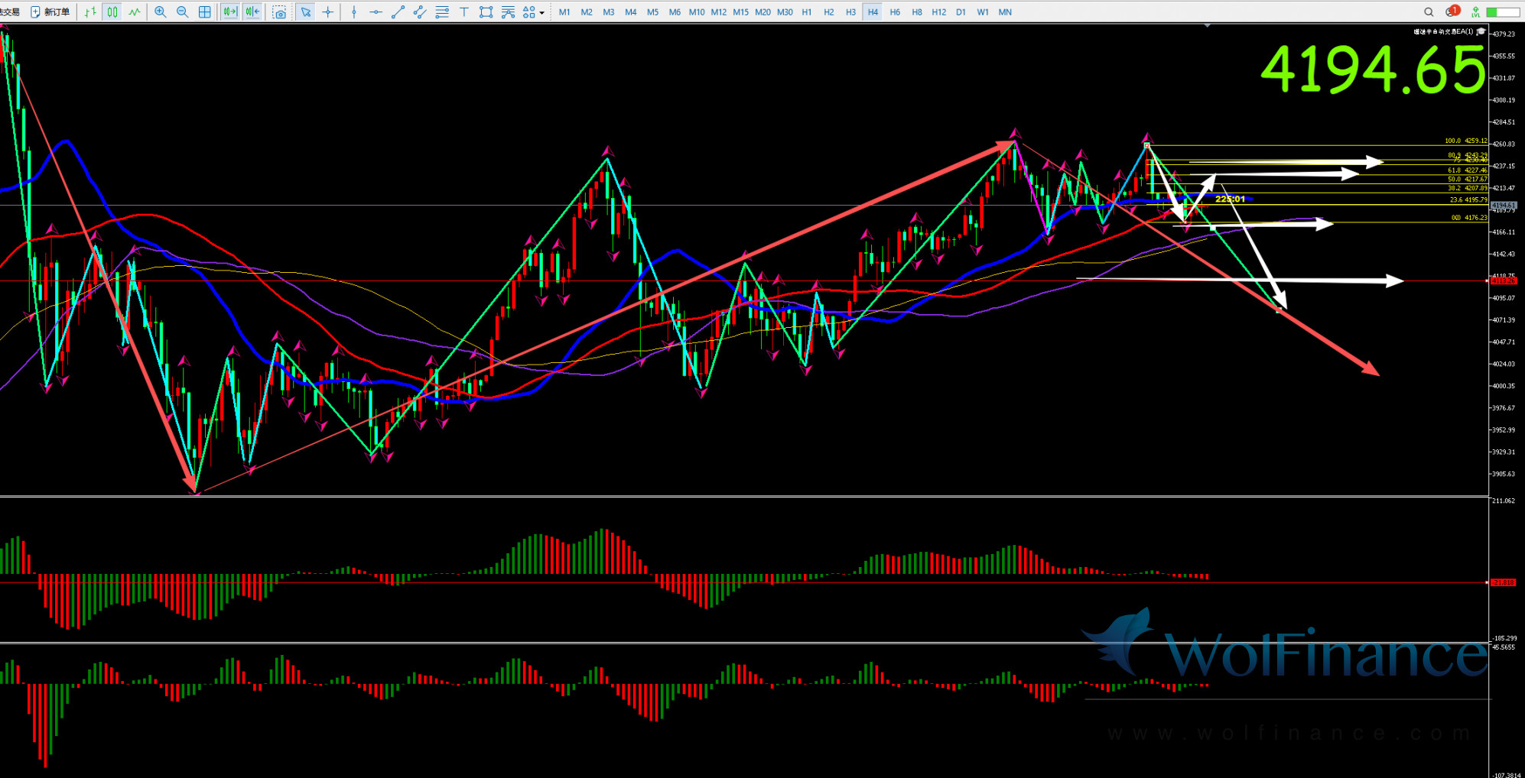1525x778 pixels.
Task: Open notifications with red badge
Action: [1451, 12]
